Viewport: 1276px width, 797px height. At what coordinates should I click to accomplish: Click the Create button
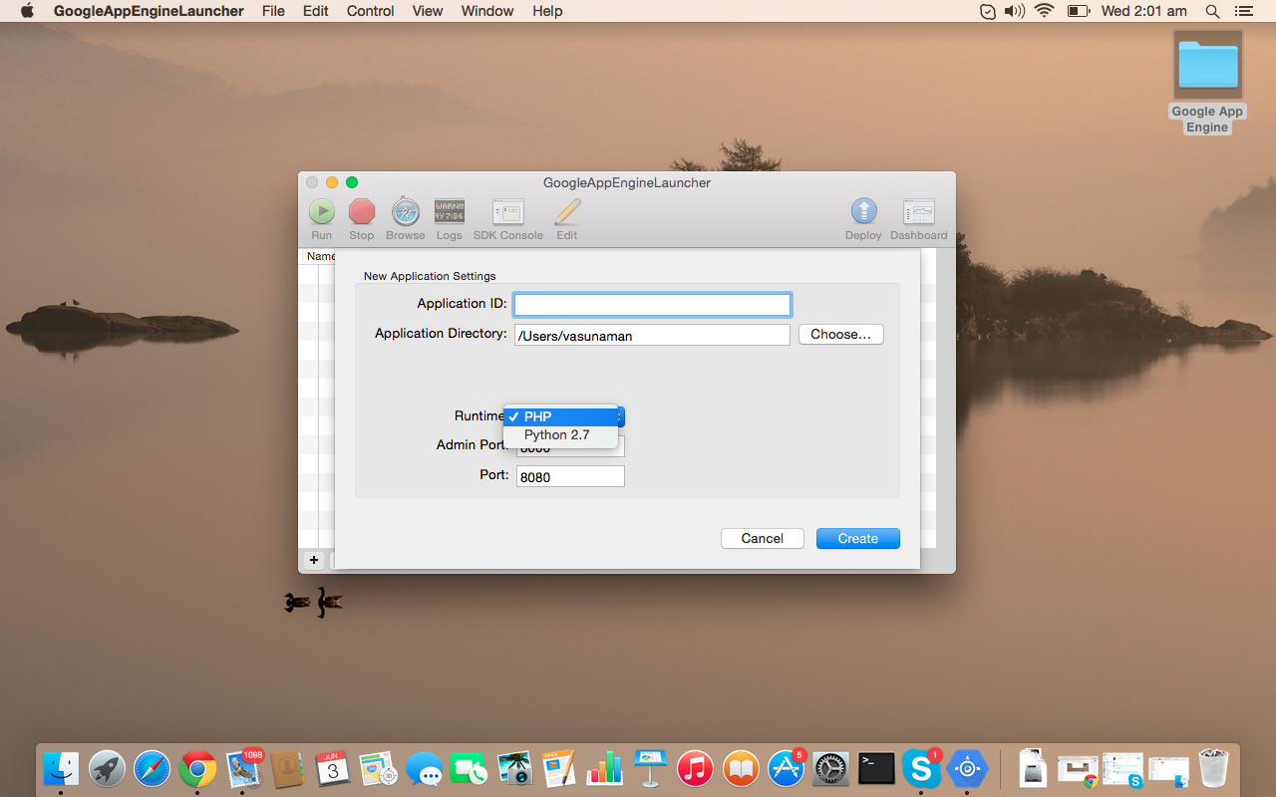pyautogui.click(x=857, y=538)
